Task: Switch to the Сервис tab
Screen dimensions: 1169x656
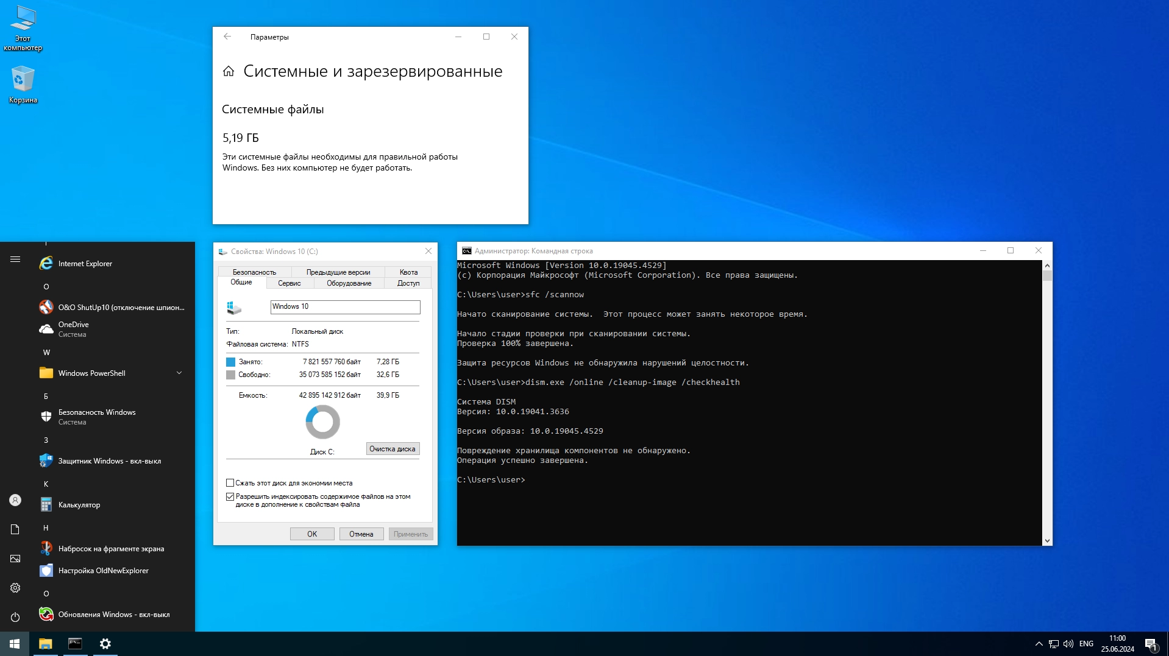Action: click(x=289, y=283)
